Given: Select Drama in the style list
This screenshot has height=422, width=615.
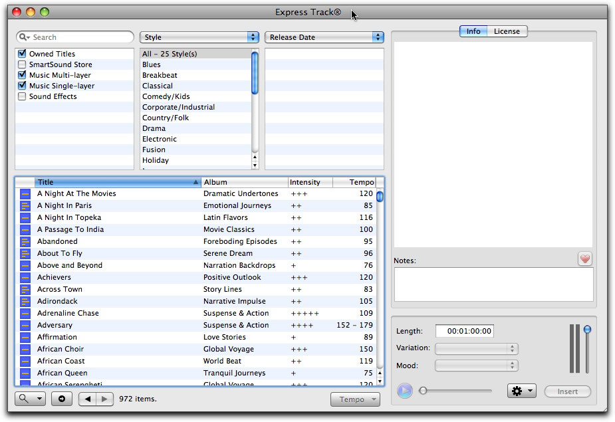Looking at the screenshot, I should (195, 128).
